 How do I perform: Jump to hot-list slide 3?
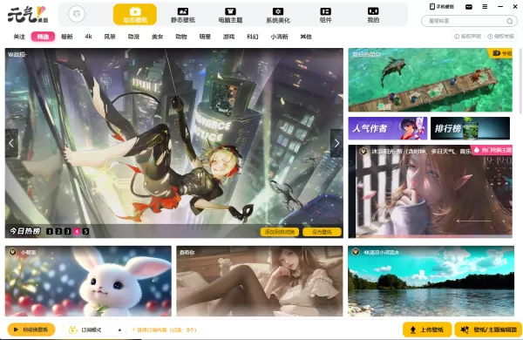click(x=68, y=231)
